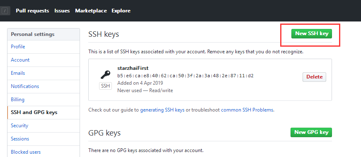Image resolution: width=361 pixels, height=157 pixels.
Task: Open Sessions settings page
Action: 44,139
